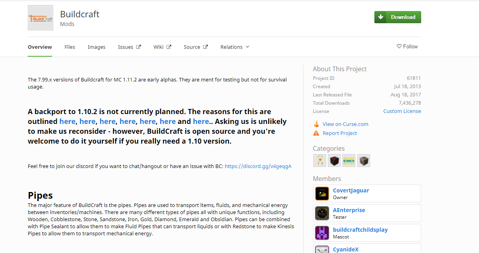This screenshot has height=253, width=479.
Task: Open the Issues external tab
Action: click(x=129, y=47)
